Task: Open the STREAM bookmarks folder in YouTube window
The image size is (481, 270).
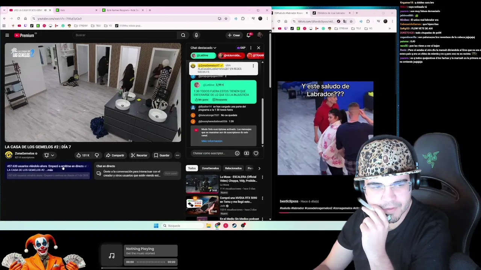Action: click(81, 26)
